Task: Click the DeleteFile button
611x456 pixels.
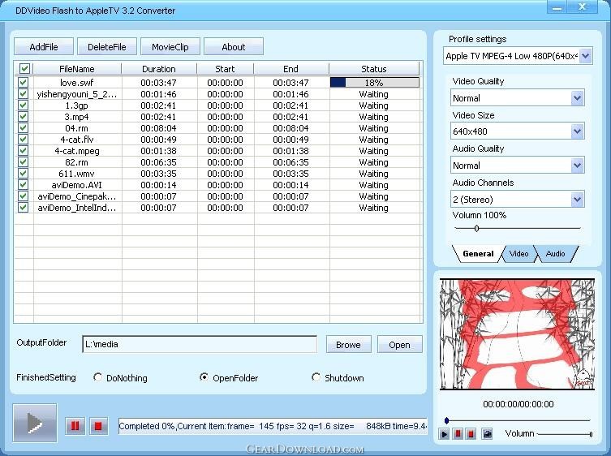Action: click(x=107, y=47)
